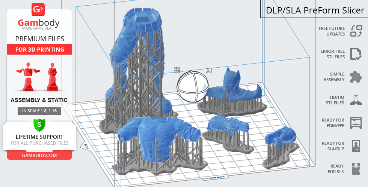The width and height of the screenshot is (368, 187).
Task: Click the simple assembly puzzle icon
Action: click(x=356, y=77)
